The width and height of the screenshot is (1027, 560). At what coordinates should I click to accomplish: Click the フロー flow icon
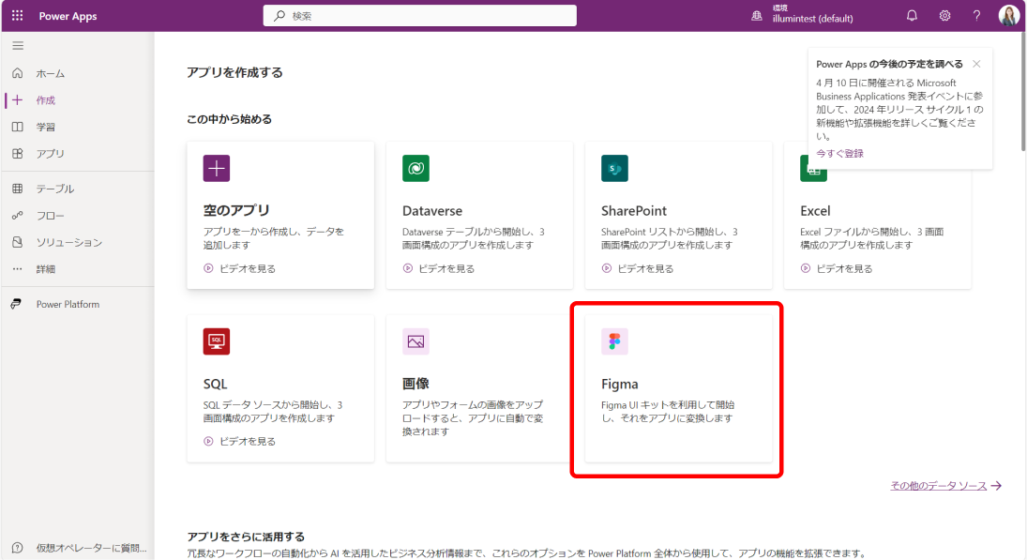pos(18,216)
